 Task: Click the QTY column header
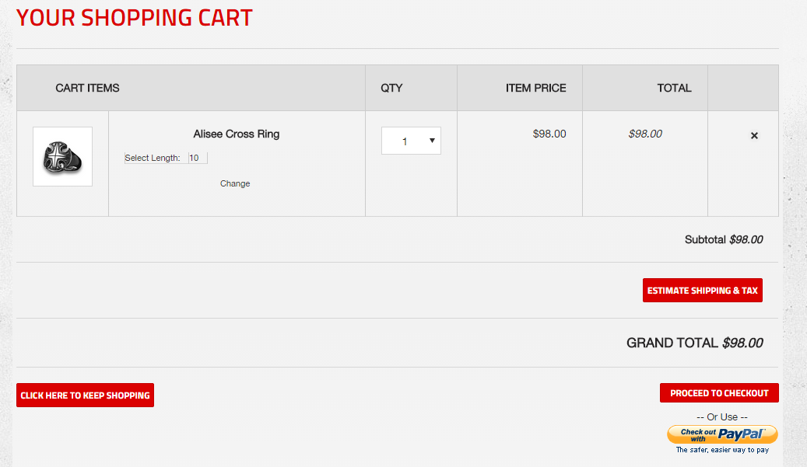pyautogui.click(x=391, y=88)
